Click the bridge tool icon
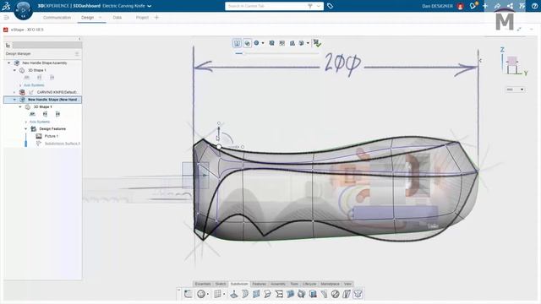This screenshot has width=541, height=304. (279, 294)
